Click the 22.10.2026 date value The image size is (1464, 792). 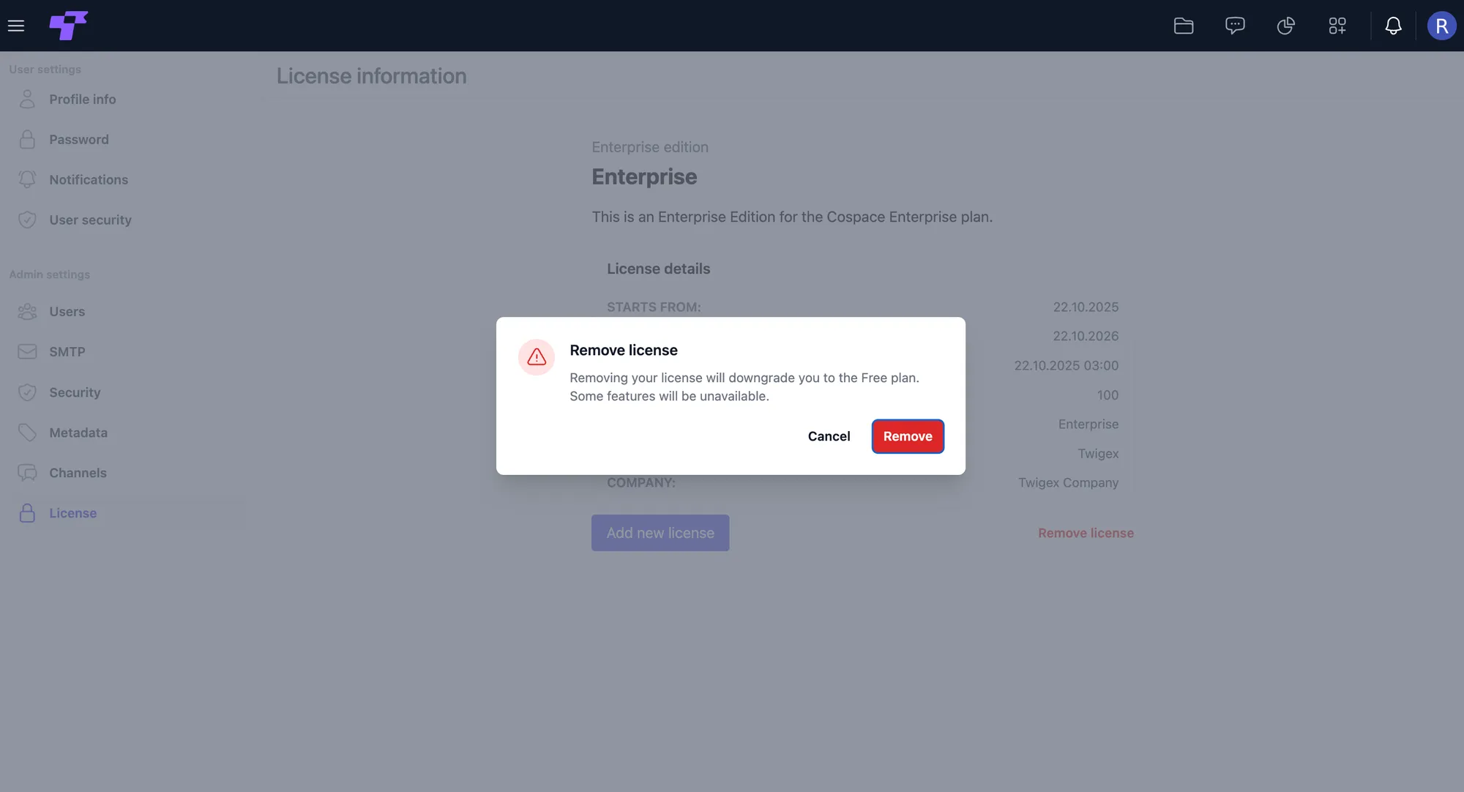point(1086,336)
